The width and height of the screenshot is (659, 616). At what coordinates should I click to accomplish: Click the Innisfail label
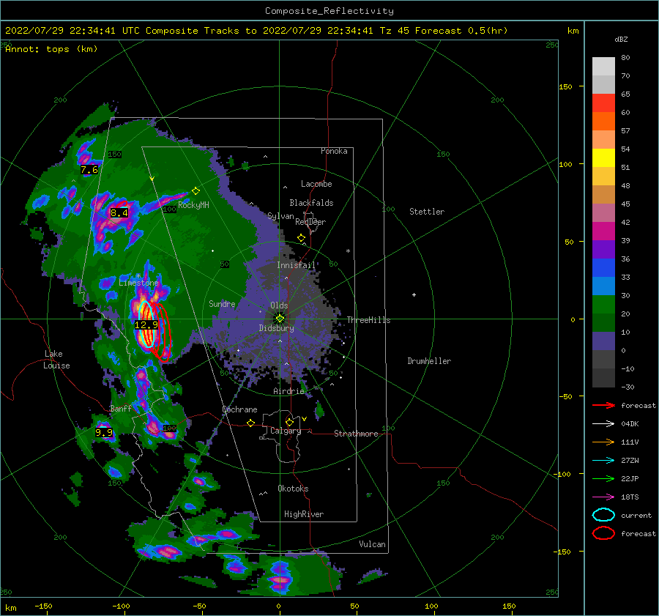coord(296,265)
